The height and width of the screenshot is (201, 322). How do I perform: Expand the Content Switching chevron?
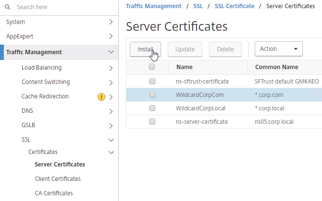[111, 83]
